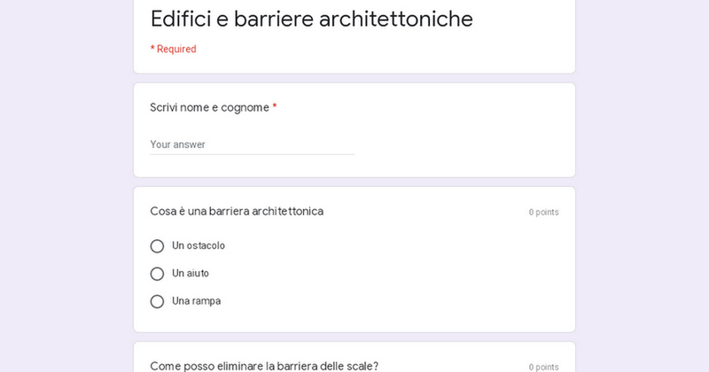Click the red "* Required" notice

(173, 50)
